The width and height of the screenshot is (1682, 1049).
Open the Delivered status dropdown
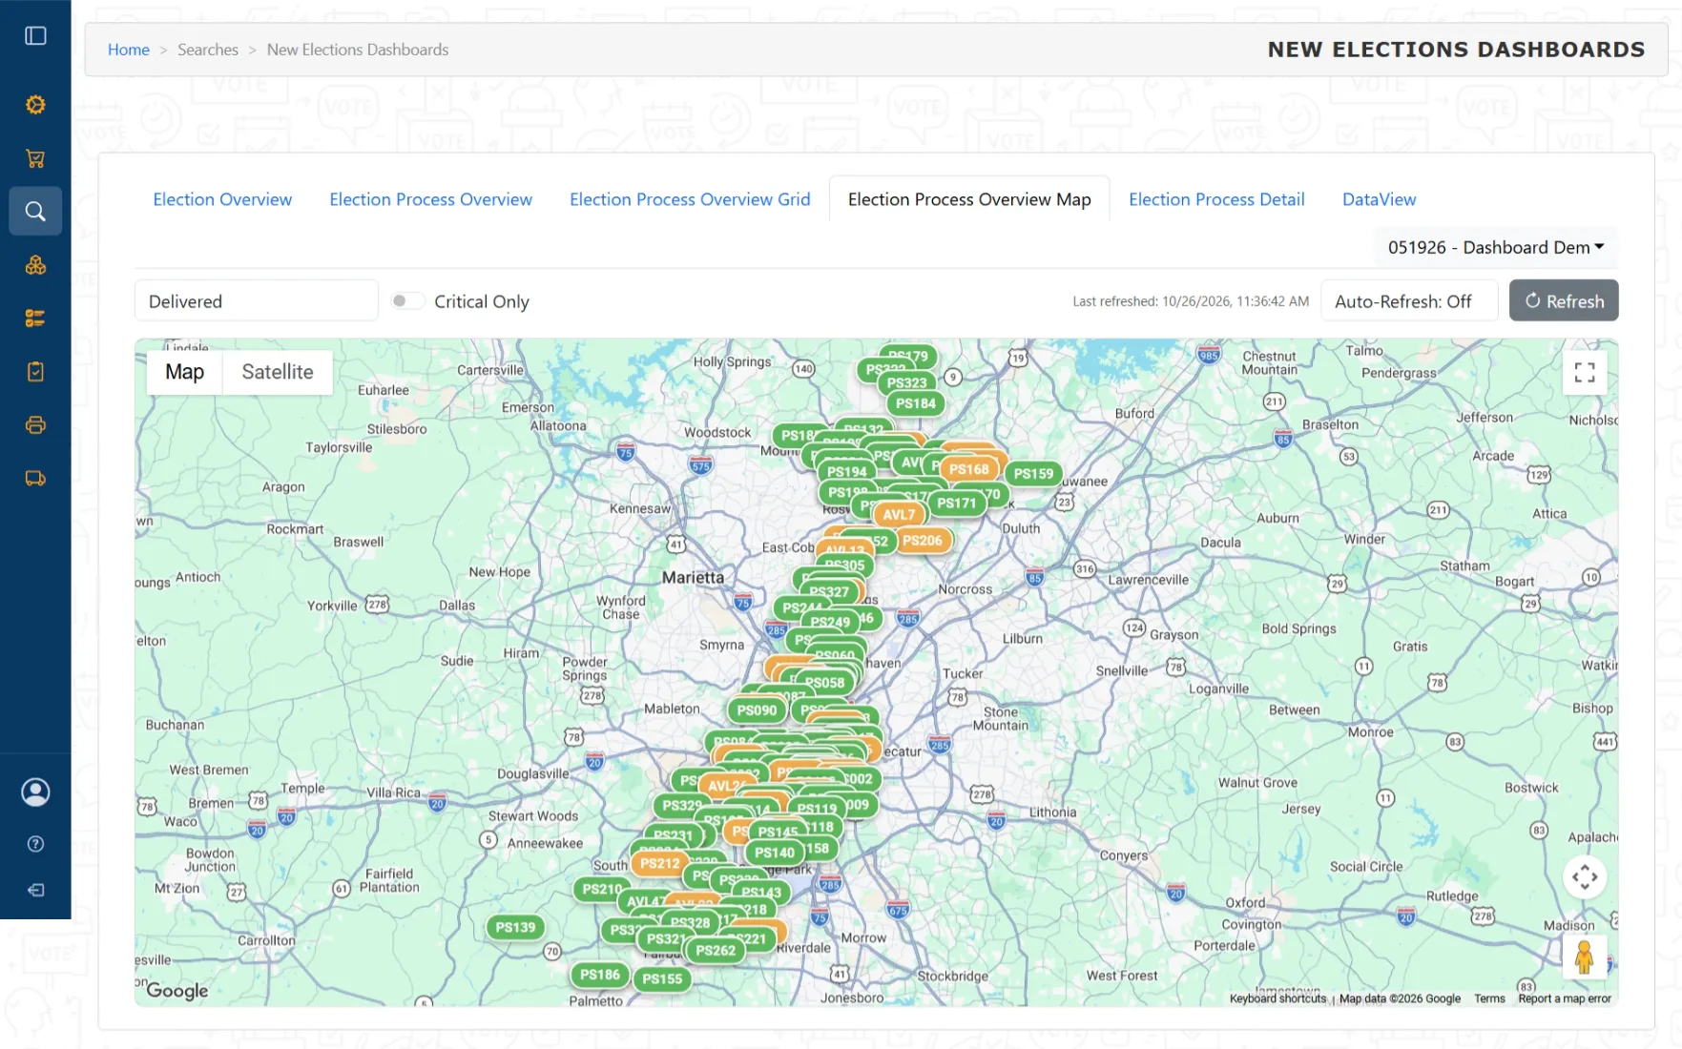256,301
